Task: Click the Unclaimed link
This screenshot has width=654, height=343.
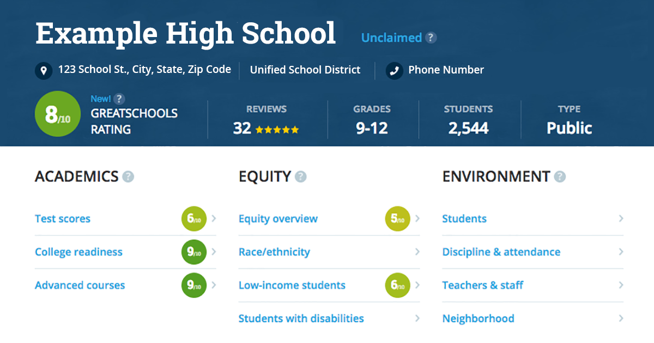Action: pyautogui.click(x=392, y=38)
